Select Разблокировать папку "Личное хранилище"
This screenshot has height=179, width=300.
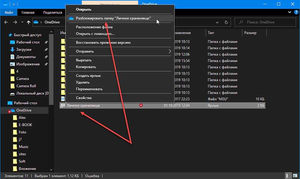[x=113, y=18]
